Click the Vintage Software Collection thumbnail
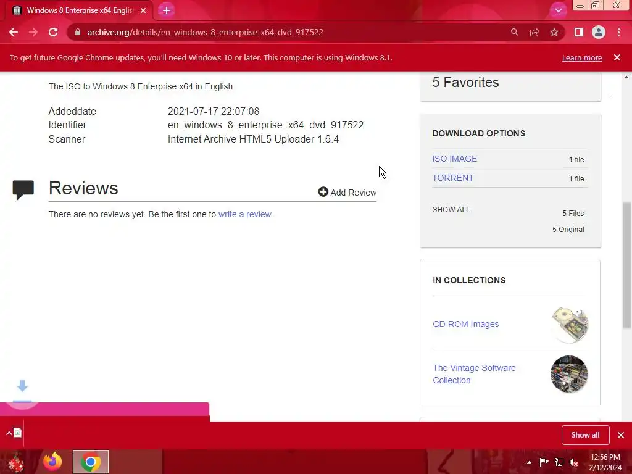 pyautogui.click(x=569, y=374)
